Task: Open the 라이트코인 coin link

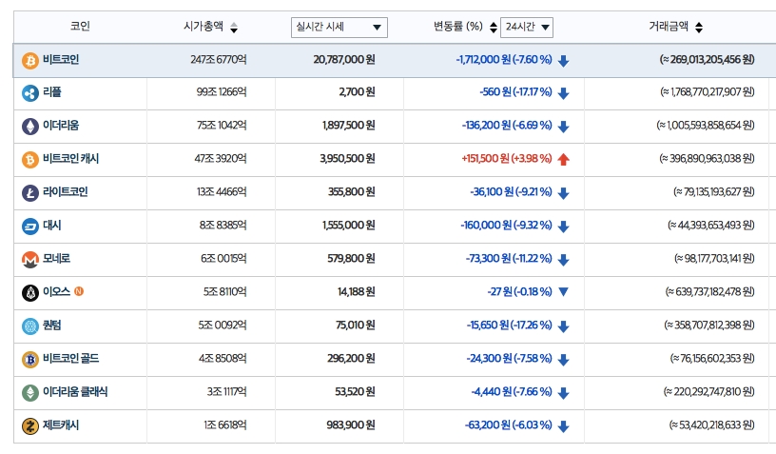Action: 66,191
